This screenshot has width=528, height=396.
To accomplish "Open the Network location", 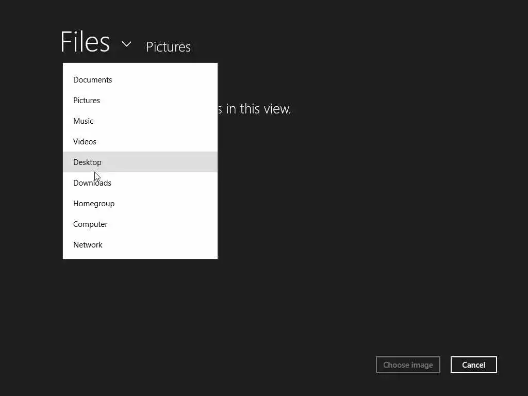I will point(88,245).
